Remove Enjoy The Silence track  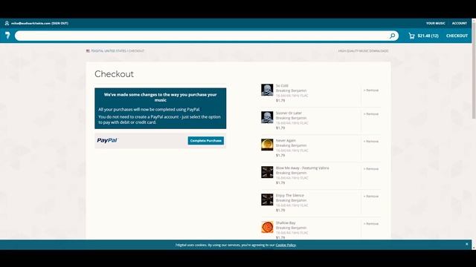click(371, 196)
